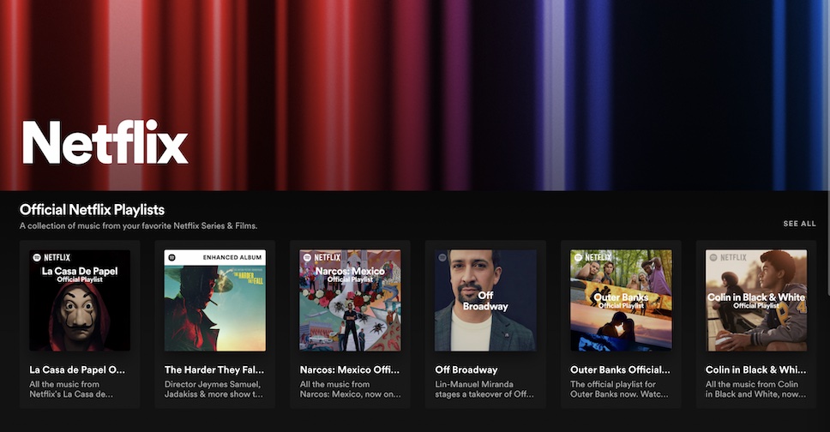
Task: Select Colin in Black & White cover
Action: pos(755,300)
